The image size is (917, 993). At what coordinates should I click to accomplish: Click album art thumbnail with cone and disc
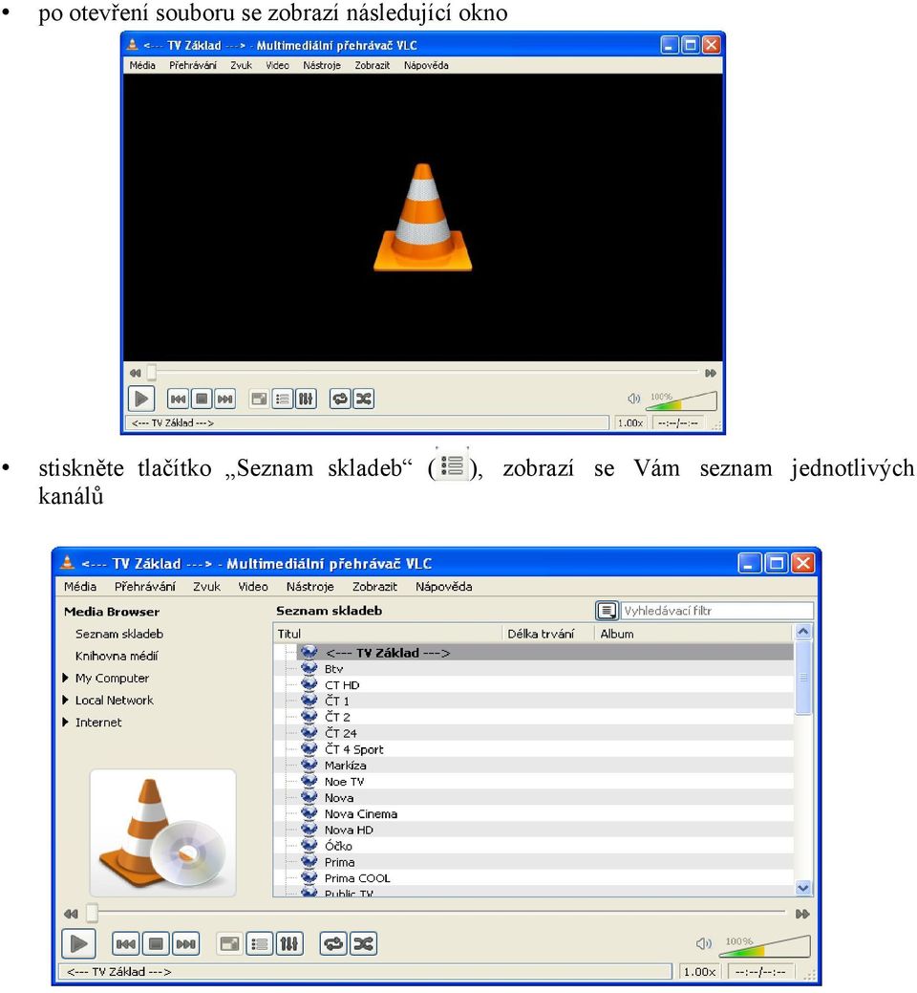[x=163, y=832]
